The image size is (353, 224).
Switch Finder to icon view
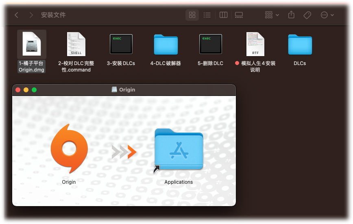(x=192, y=15)
